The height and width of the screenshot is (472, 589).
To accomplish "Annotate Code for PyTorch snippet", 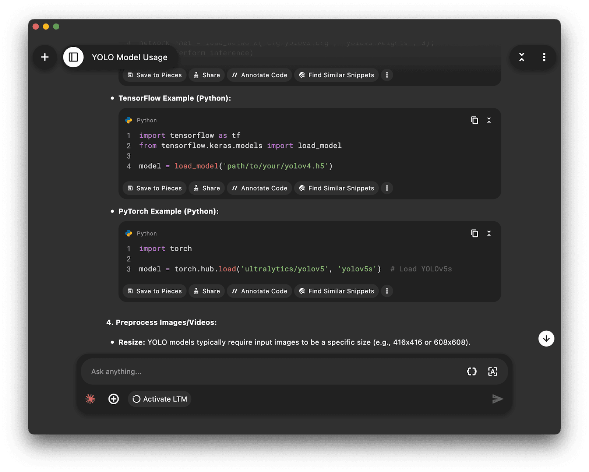I will (x=260, y=291).
